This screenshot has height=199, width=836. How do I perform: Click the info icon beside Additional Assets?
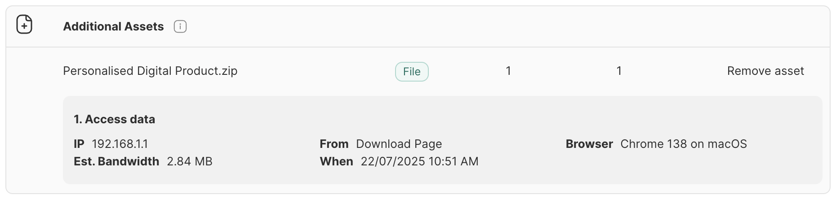[x=180, y=27]
